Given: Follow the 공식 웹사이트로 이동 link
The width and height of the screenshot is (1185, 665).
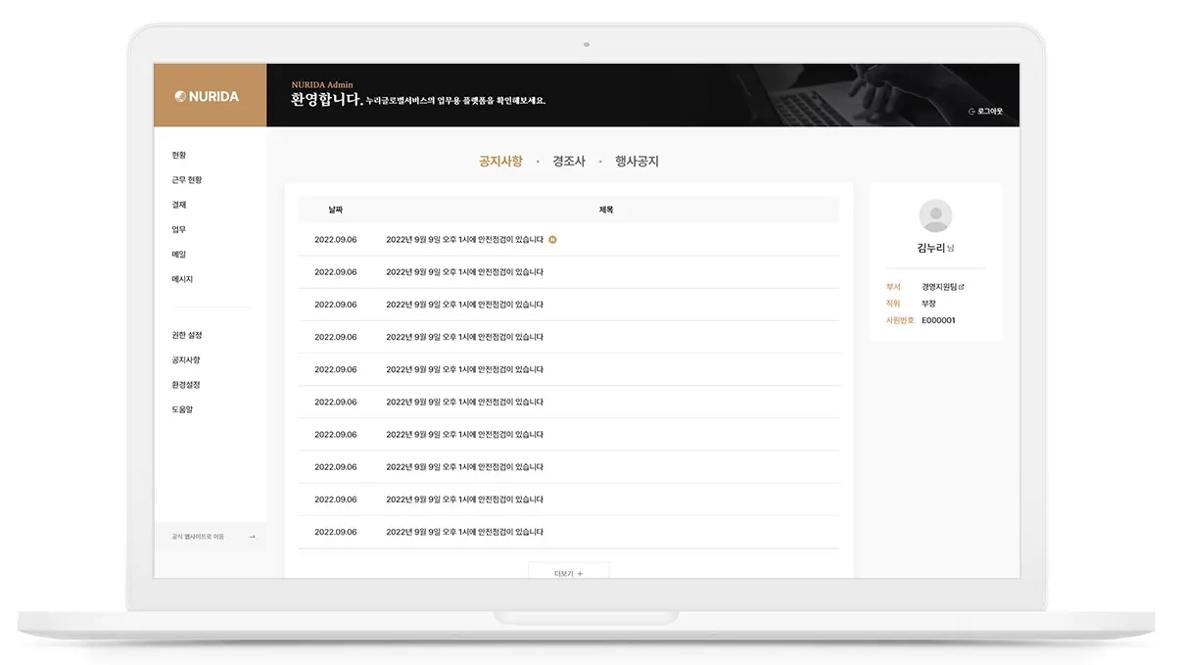Looking at the screenshot, I should pyautogui.click(x=198, y=537).
